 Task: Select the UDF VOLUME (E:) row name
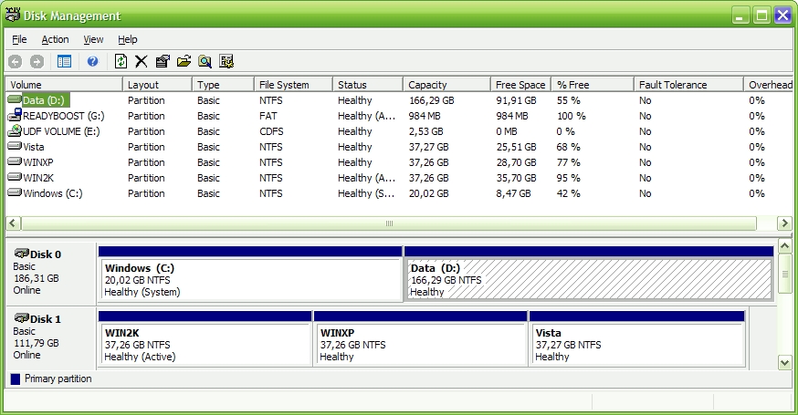[x=61, y=131]
